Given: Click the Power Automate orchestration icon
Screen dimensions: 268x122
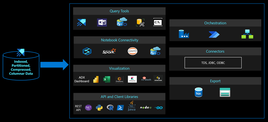Looking at the screenshot, I should click(x=214, y=34).
